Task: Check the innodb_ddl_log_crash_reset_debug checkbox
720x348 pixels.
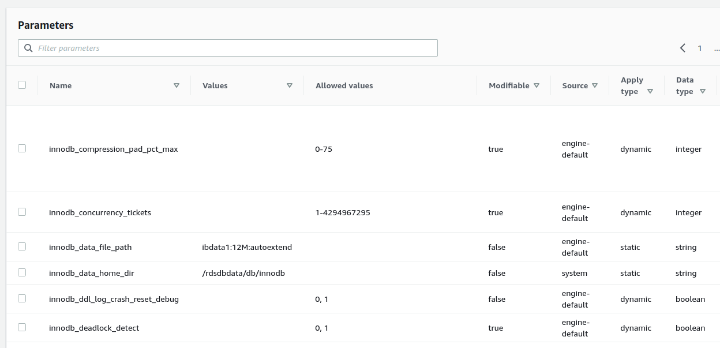Action: click(22, 298)
